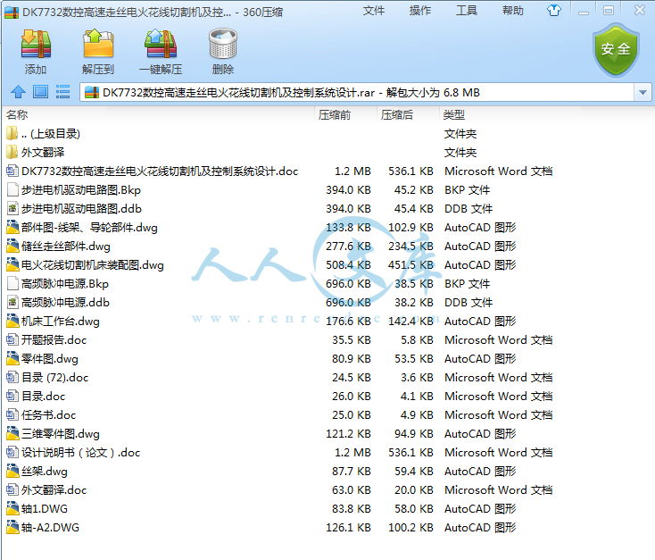Click icon of 高频脉冲电源.ddb
Image resolution: width=655 pixels, height=560 pixels.
(12, 302)
